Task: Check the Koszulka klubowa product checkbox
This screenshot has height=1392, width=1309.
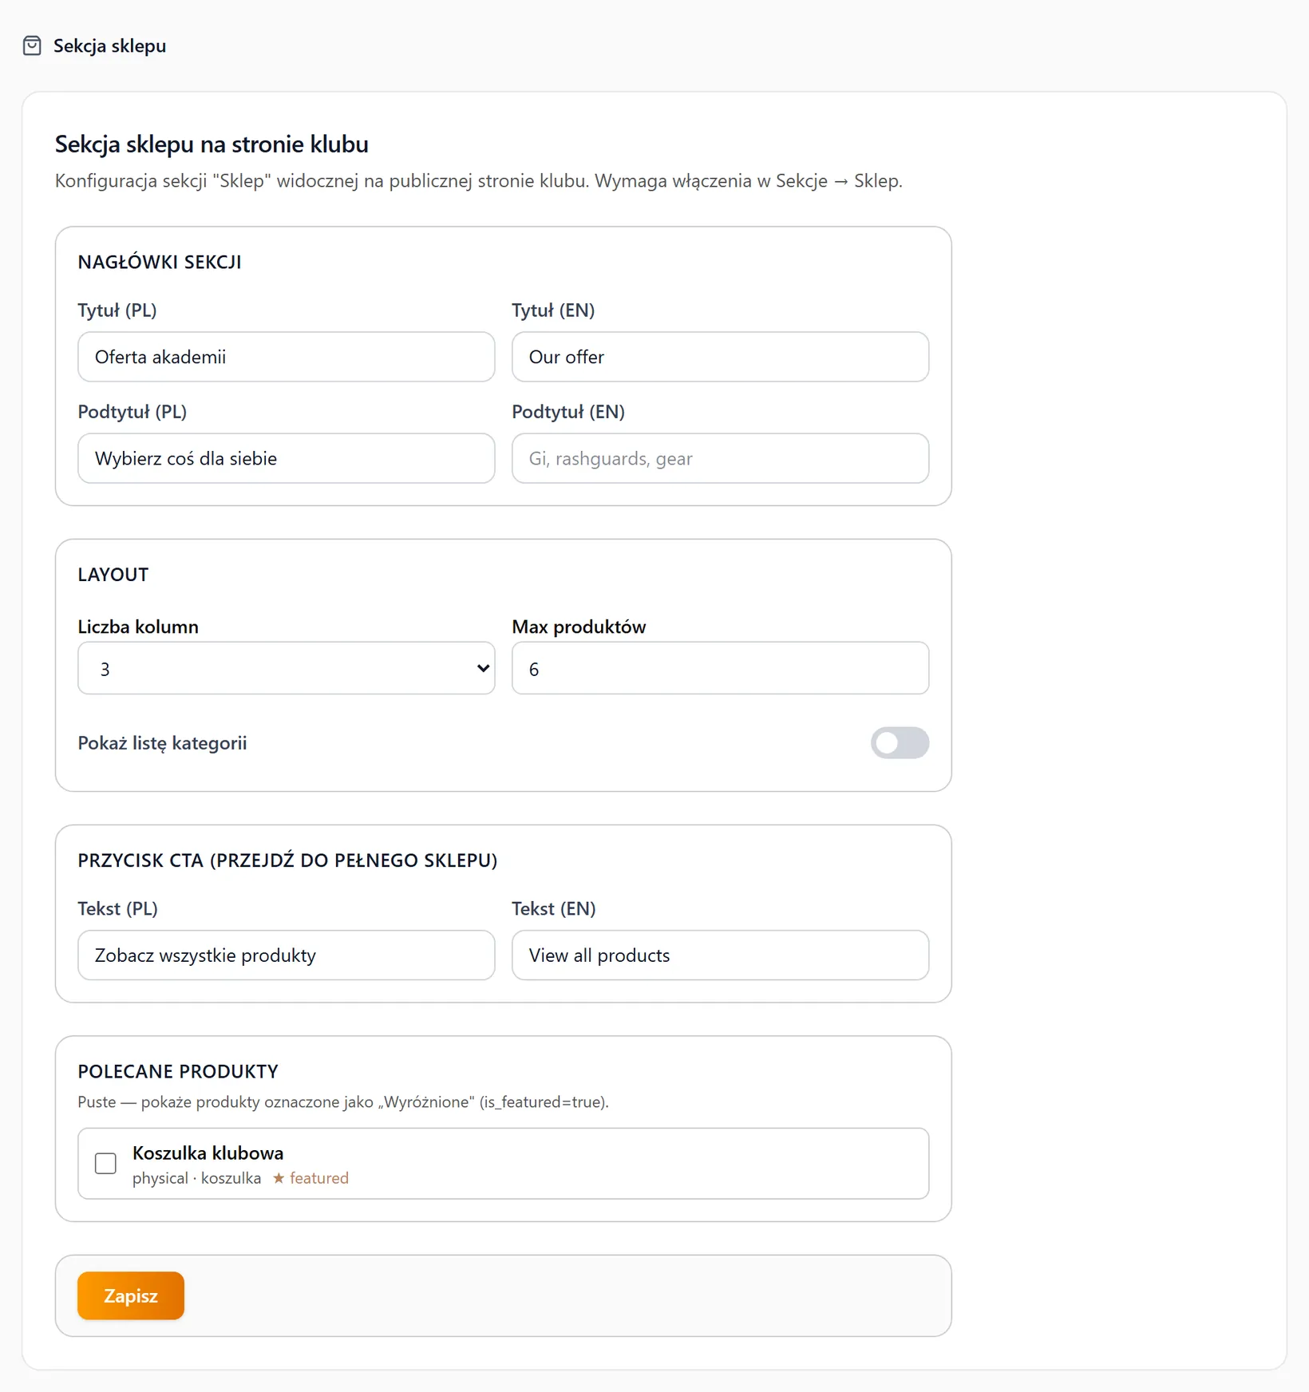Action: [x=105, y=1164]
